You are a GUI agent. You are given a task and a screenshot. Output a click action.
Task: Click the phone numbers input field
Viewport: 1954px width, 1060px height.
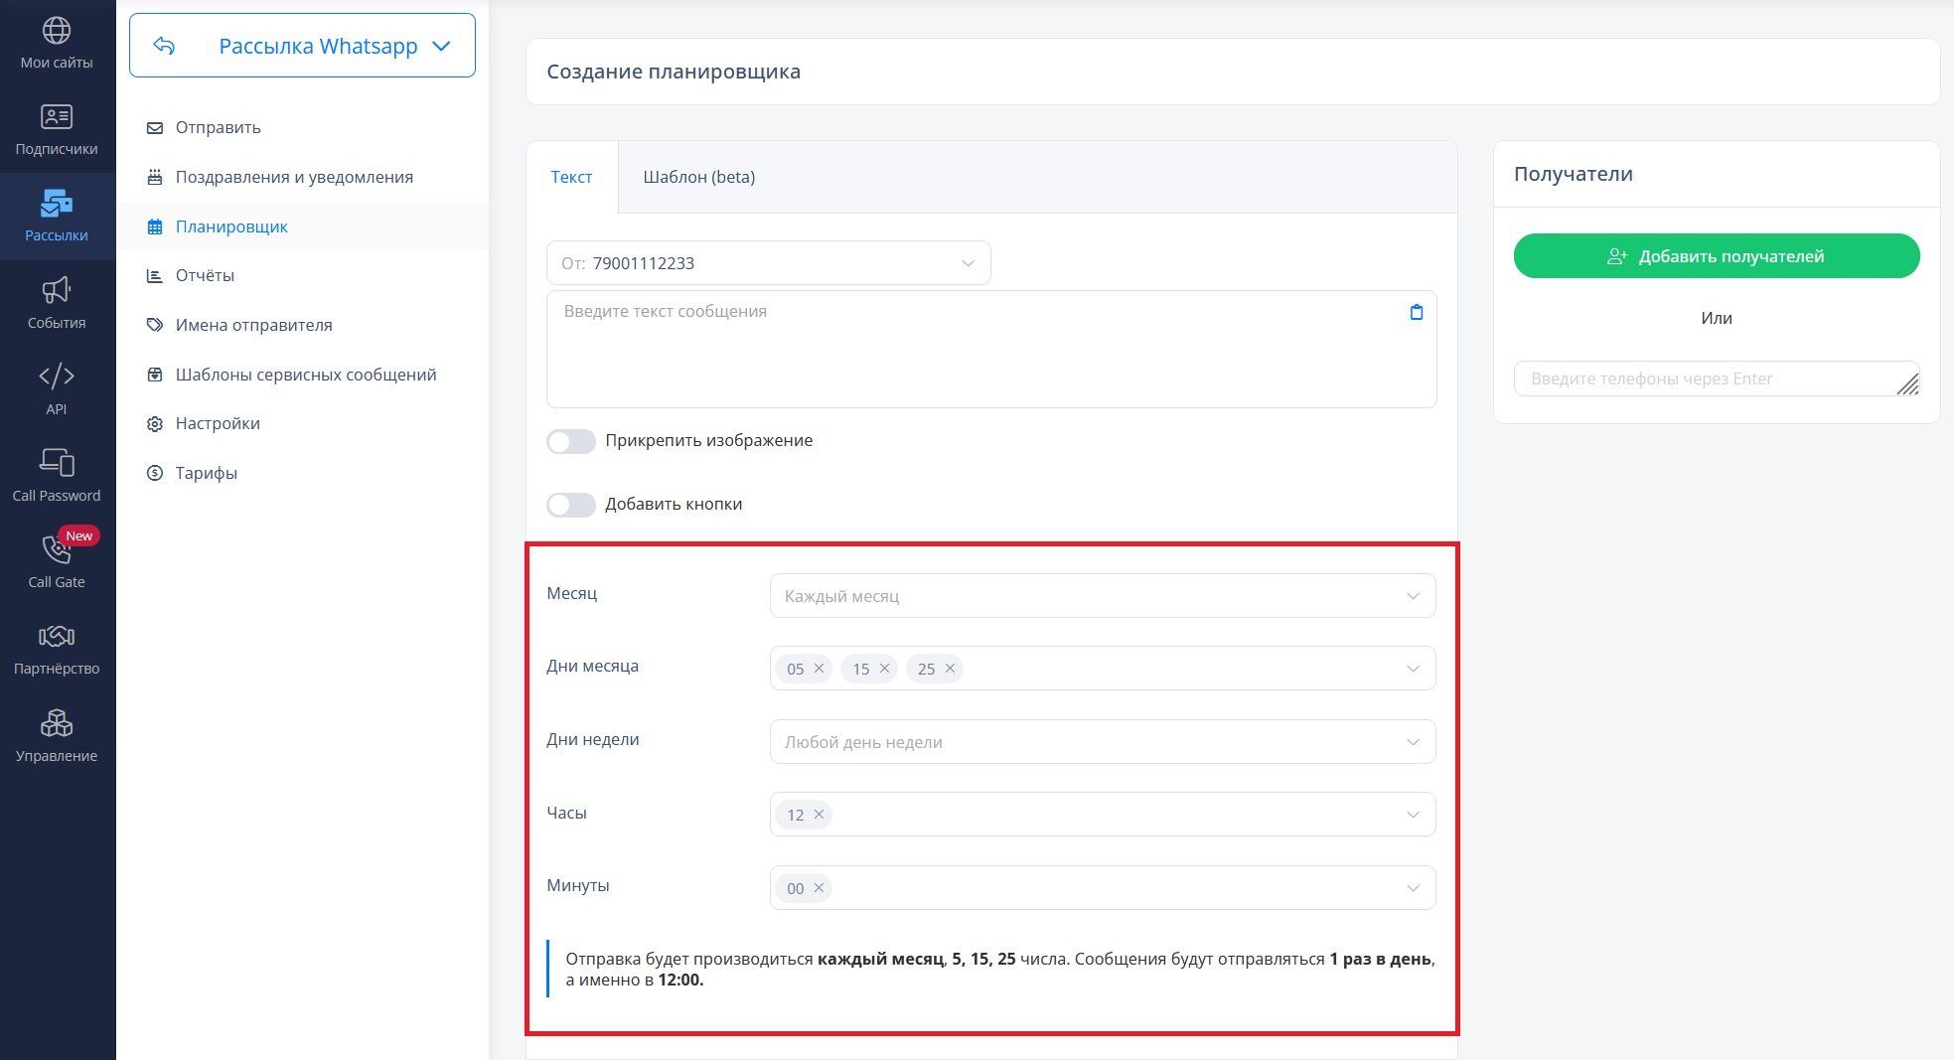1717,379
